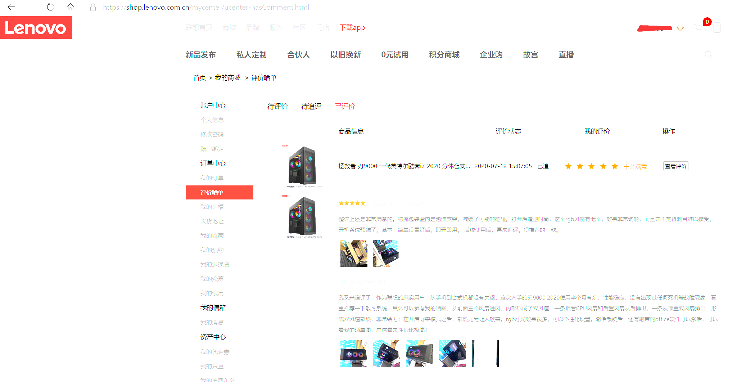746x382 pixels.
Task: Switch to the 待追评 tab
Action: pyautogui.click(x=311, y=106)
